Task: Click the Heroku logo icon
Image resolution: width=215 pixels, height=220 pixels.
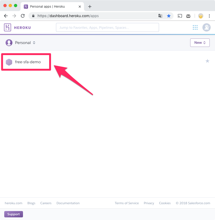Action: 7,27
